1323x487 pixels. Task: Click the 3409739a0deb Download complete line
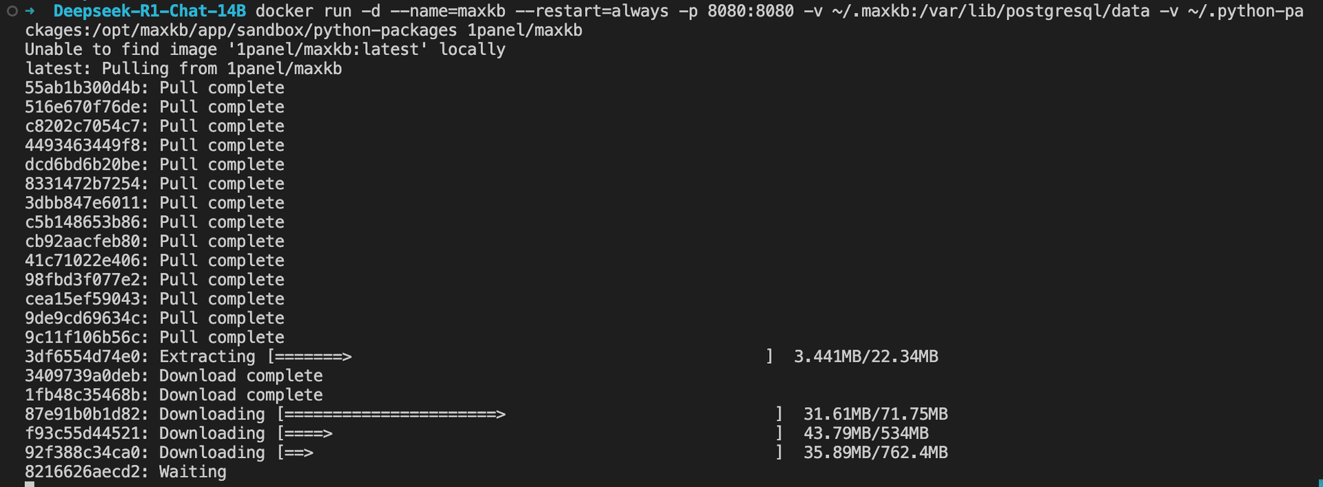tap(174, 376)
